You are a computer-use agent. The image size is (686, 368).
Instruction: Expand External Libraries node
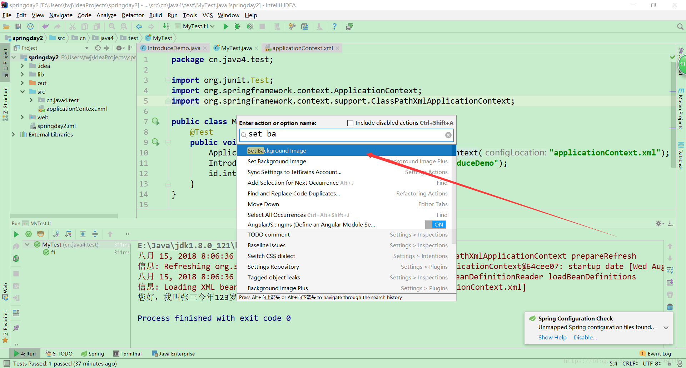[13, 134]
